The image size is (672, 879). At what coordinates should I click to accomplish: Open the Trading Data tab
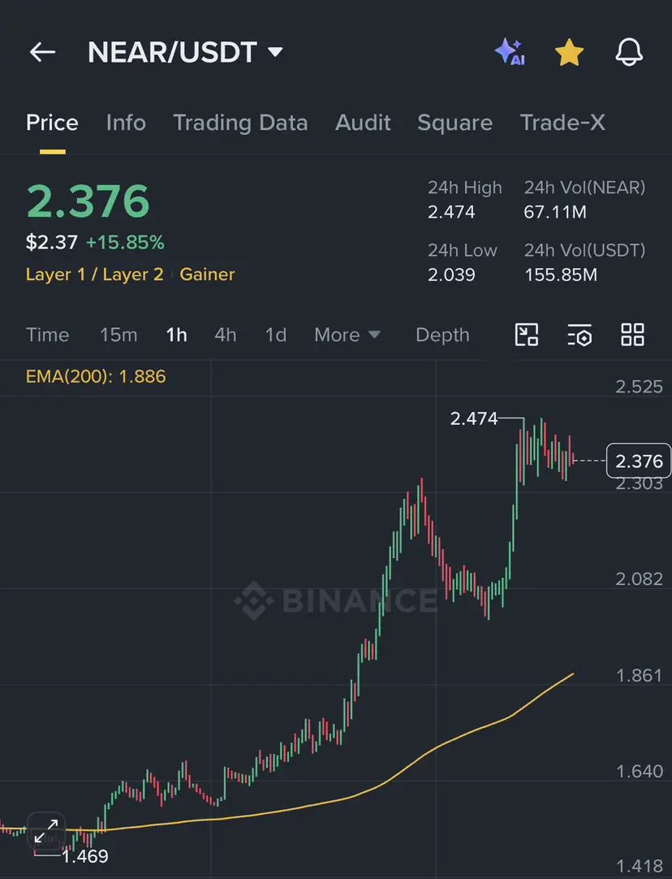point(240,123)
